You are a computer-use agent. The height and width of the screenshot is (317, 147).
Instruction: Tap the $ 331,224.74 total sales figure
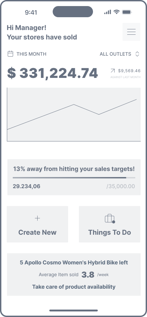pos(52,73)
